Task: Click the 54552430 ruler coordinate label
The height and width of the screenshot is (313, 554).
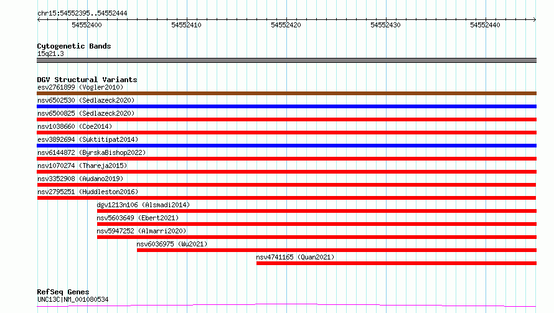Action: [x=385, y=25]
